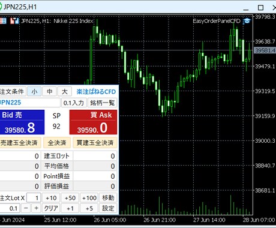Click the red 買 Ask buy button
The height and width of the screenshot is (228, 276).
93,122
